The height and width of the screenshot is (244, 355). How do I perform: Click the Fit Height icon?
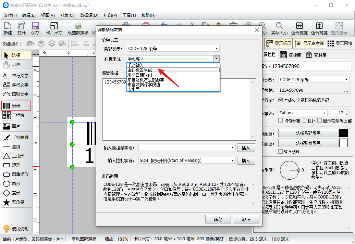click(319, 28)
